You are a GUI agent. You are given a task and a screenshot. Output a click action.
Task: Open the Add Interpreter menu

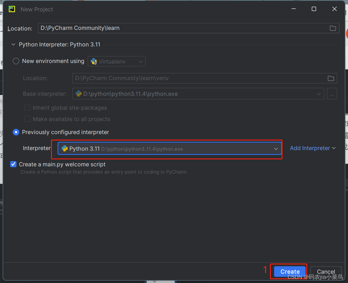point(313,148)
